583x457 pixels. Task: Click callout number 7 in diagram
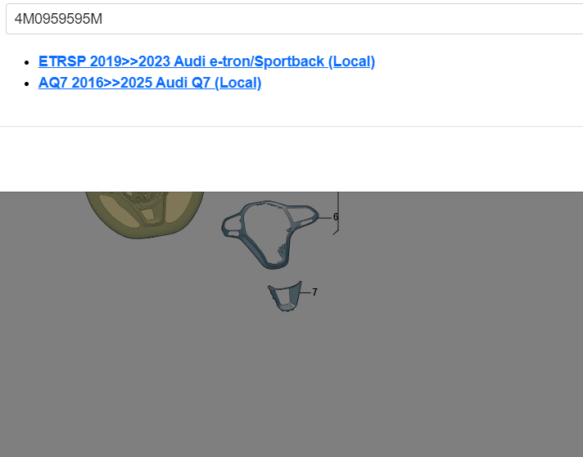pos(314,292)
